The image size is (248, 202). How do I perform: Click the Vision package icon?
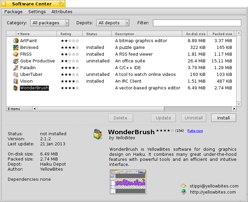tap(16, 81)
